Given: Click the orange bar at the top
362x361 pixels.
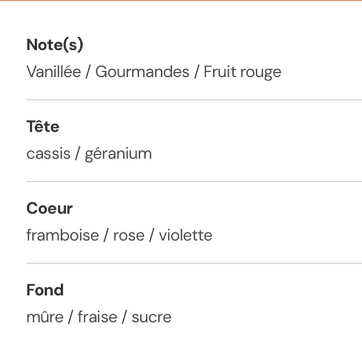Looking at the screenshot, I should click(181, 1).
